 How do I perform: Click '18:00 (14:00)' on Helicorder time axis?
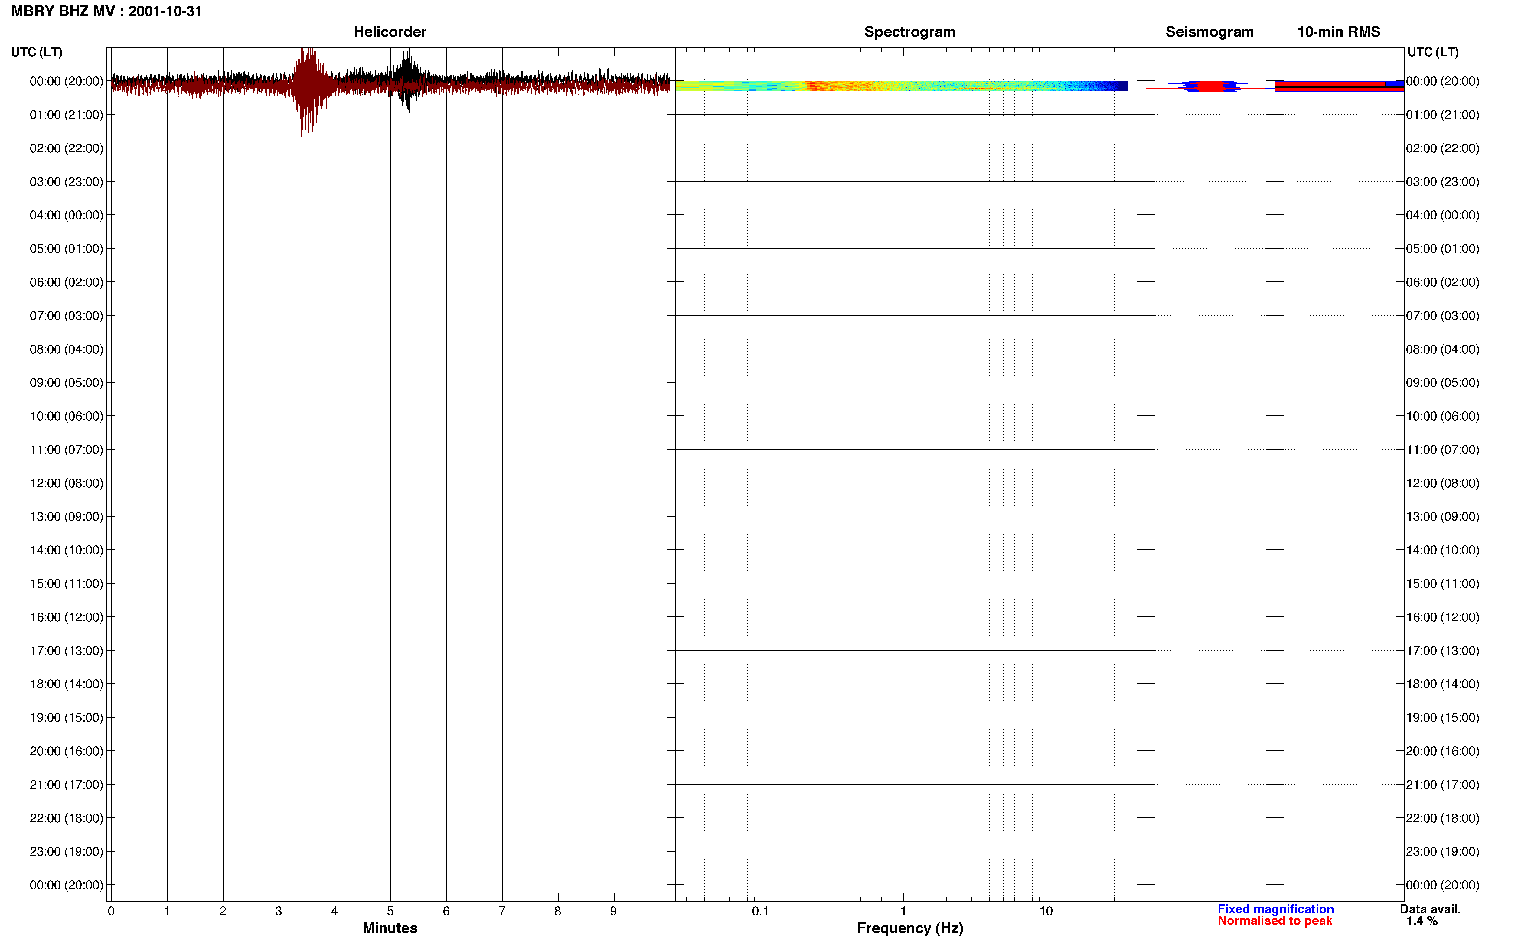67,684
